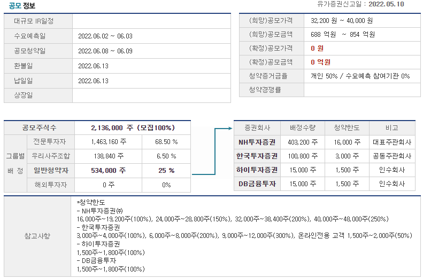Click the 증권회사 column header
The width and height of the screenshot is (423, 279).
[x=257, y=128]
